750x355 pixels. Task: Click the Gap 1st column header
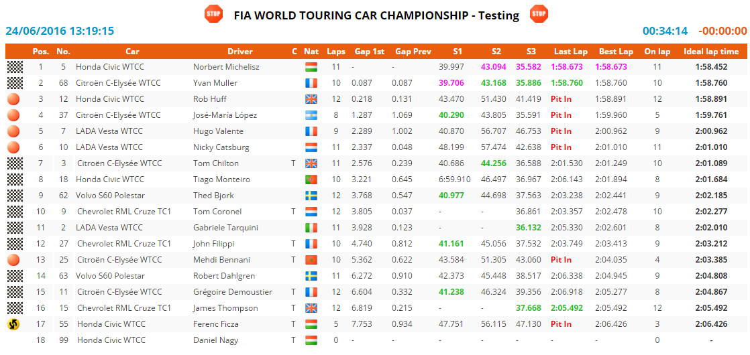pyautogui.click(x=370, y=52)
